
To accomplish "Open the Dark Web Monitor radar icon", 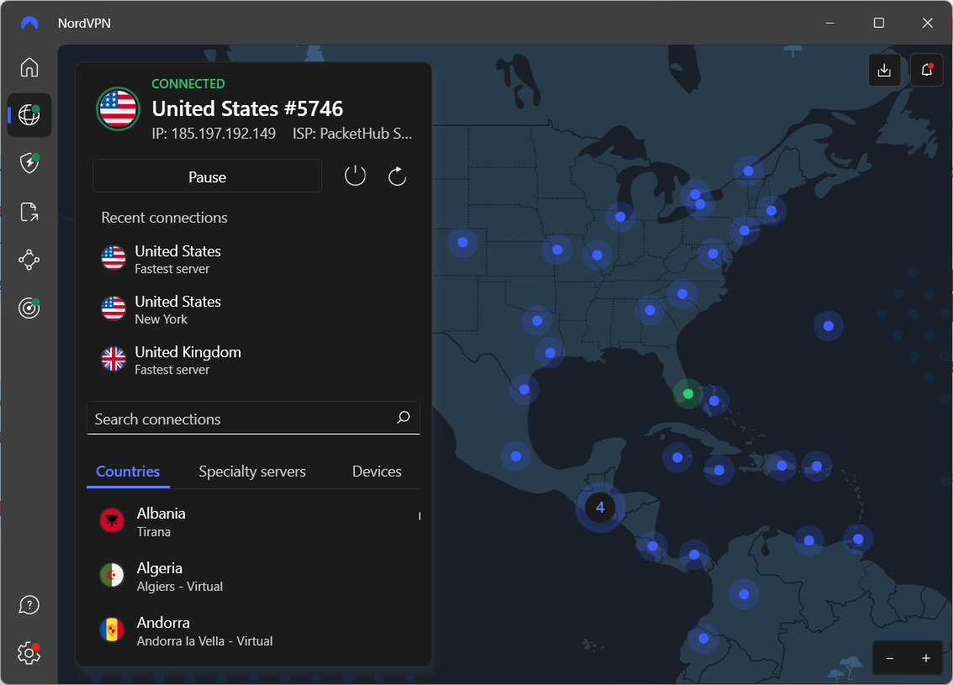I will 29,308.
